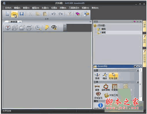Click the Assembly panel home button
Screen dimensions: 147x114
135,66
